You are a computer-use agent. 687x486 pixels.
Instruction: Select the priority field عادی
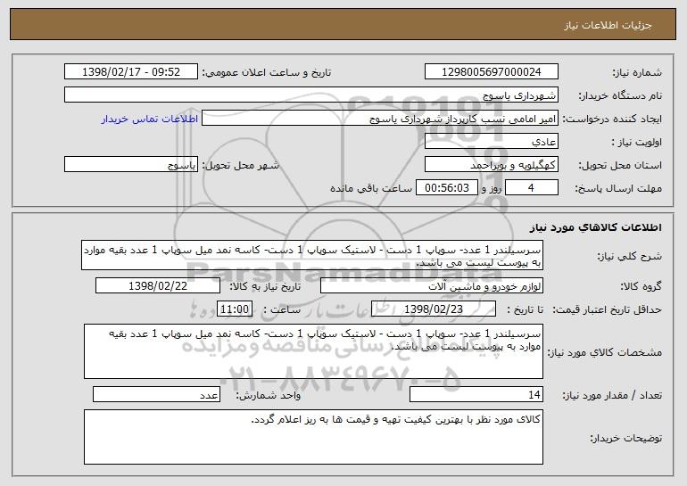[491, 141]
